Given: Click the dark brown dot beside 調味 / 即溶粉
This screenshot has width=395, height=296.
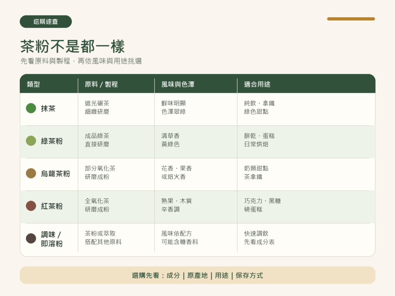Looking at the screenshot, I should (31, 238).
